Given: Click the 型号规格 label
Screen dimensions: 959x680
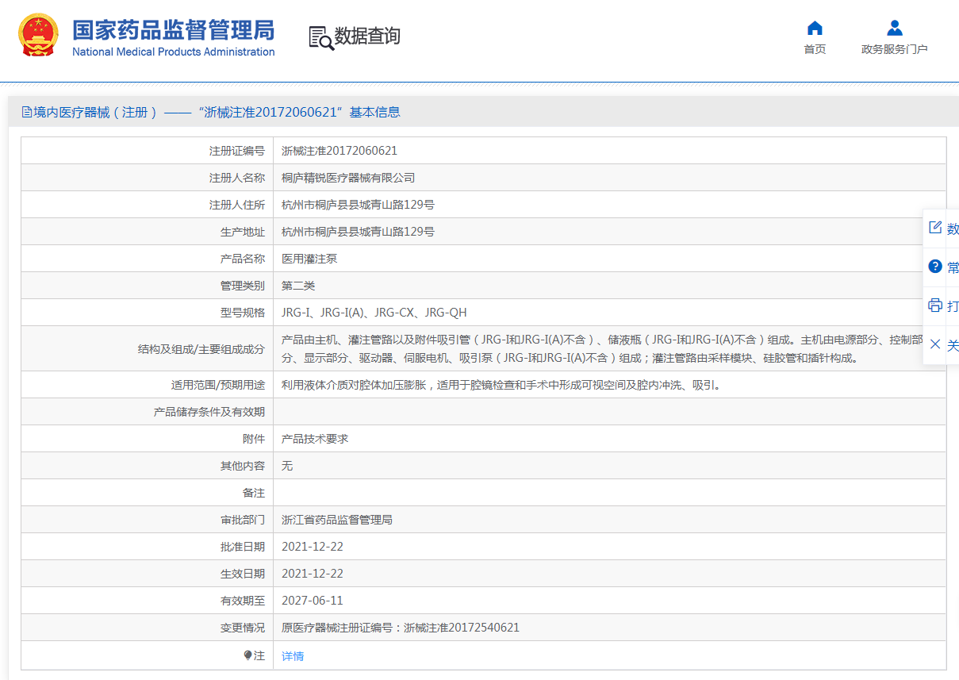Looking at the screenshot, I should [x=243, y=313].
